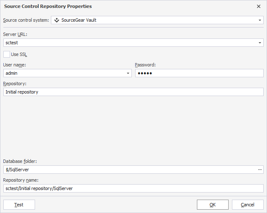This screenshot has height=213, width=267.
Task: Click the Repository label
Action: click(15, 84)
